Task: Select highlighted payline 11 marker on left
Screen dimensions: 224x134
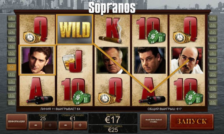Action: tap(11, 67)
